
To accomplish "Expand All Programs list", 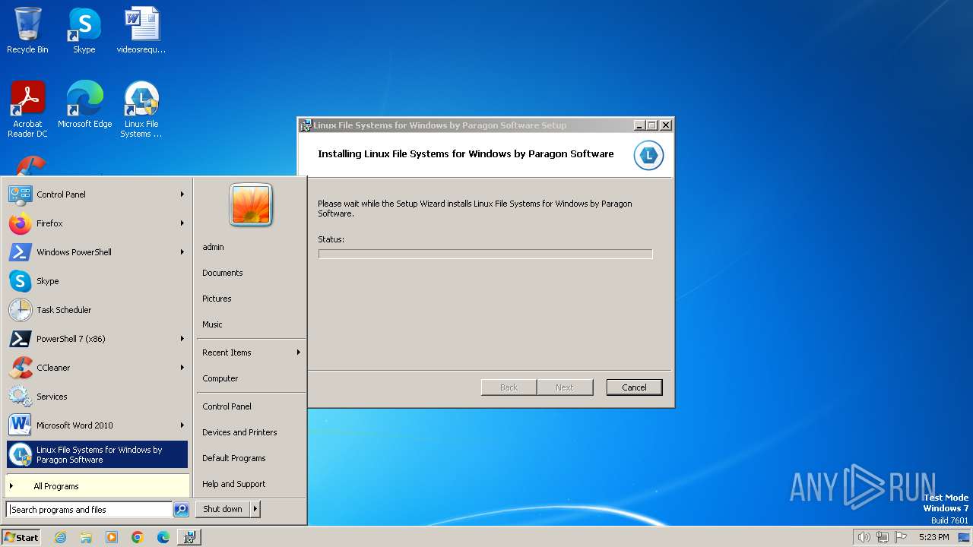I will (97, 486).
